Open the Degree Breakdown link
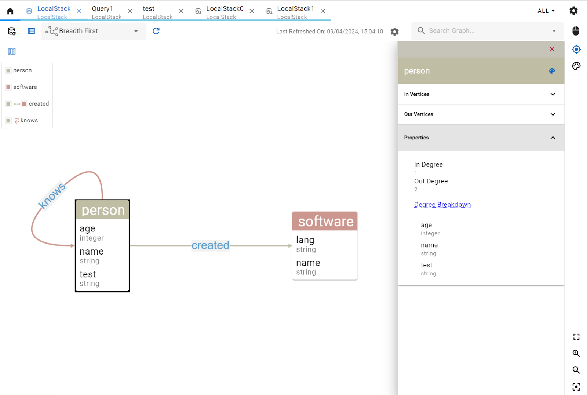This screenshot has height=395, width=587. click(442, 204)
